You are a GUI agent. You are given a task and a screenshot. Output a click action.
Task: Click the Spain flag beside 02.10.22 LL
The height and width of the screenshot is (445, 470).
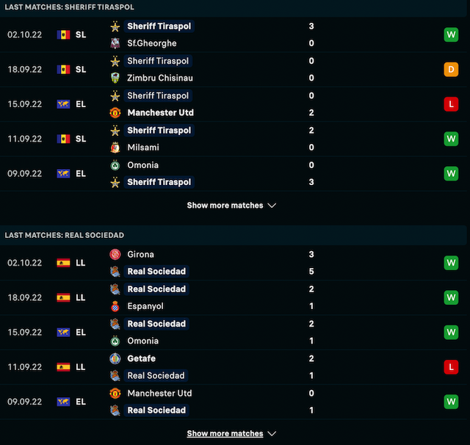pyautogui.click(x=64, y=263)
